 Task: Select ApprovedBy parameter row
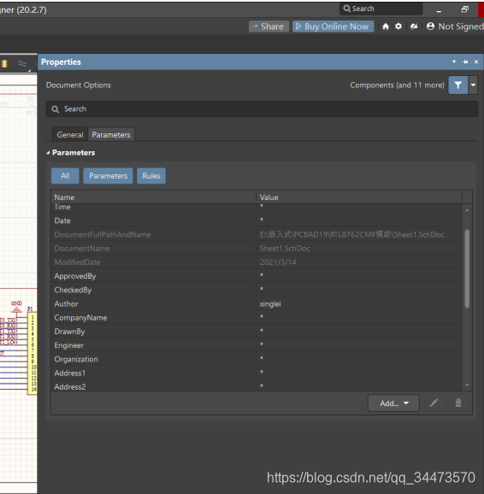tap(257, 276)
